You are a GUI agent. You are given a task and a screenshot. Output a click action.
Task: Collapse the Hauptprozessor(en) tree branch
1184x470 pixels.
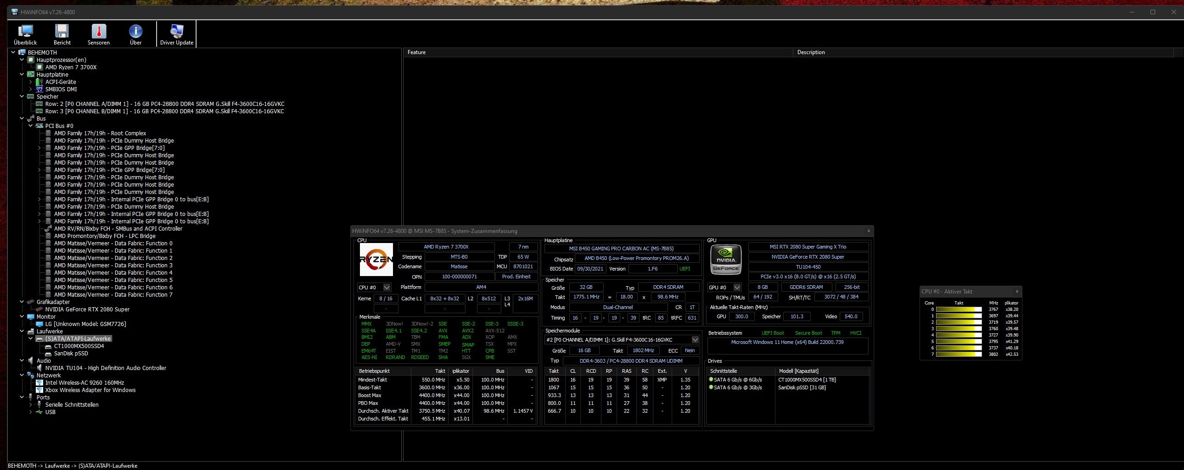[22, 60]
